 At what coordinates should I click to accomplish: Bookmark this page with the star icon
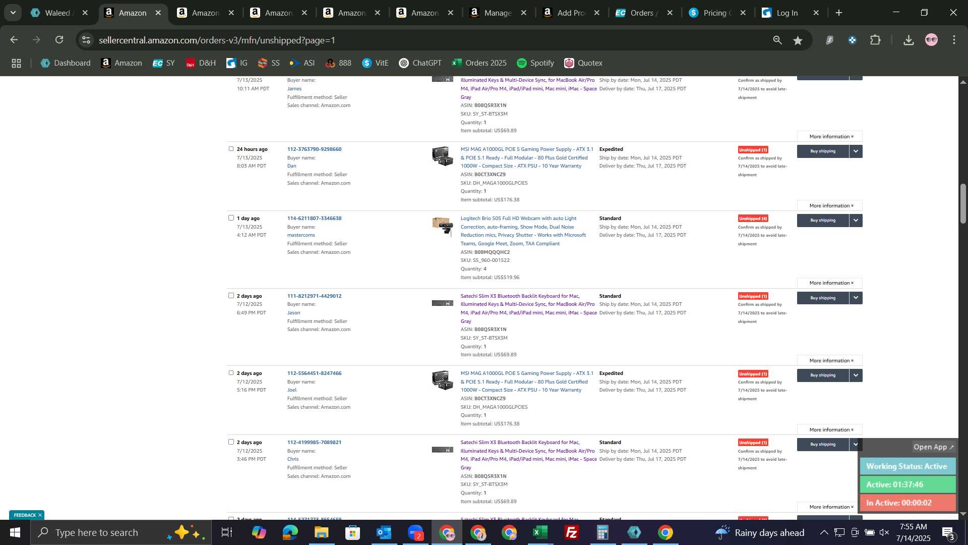[x=798, y=40]
